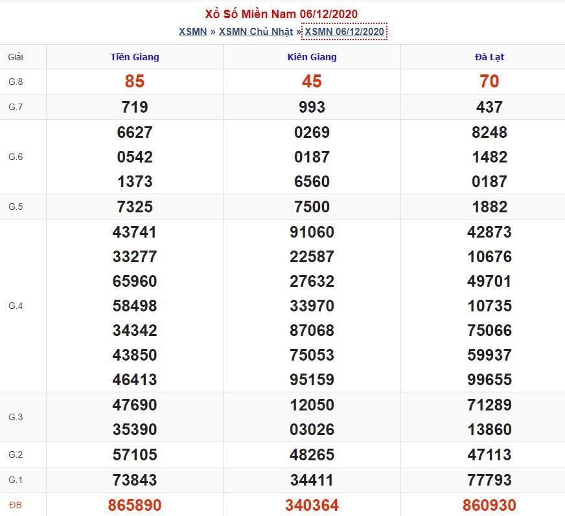Click the G.4 number 58498

pos(135,306)
